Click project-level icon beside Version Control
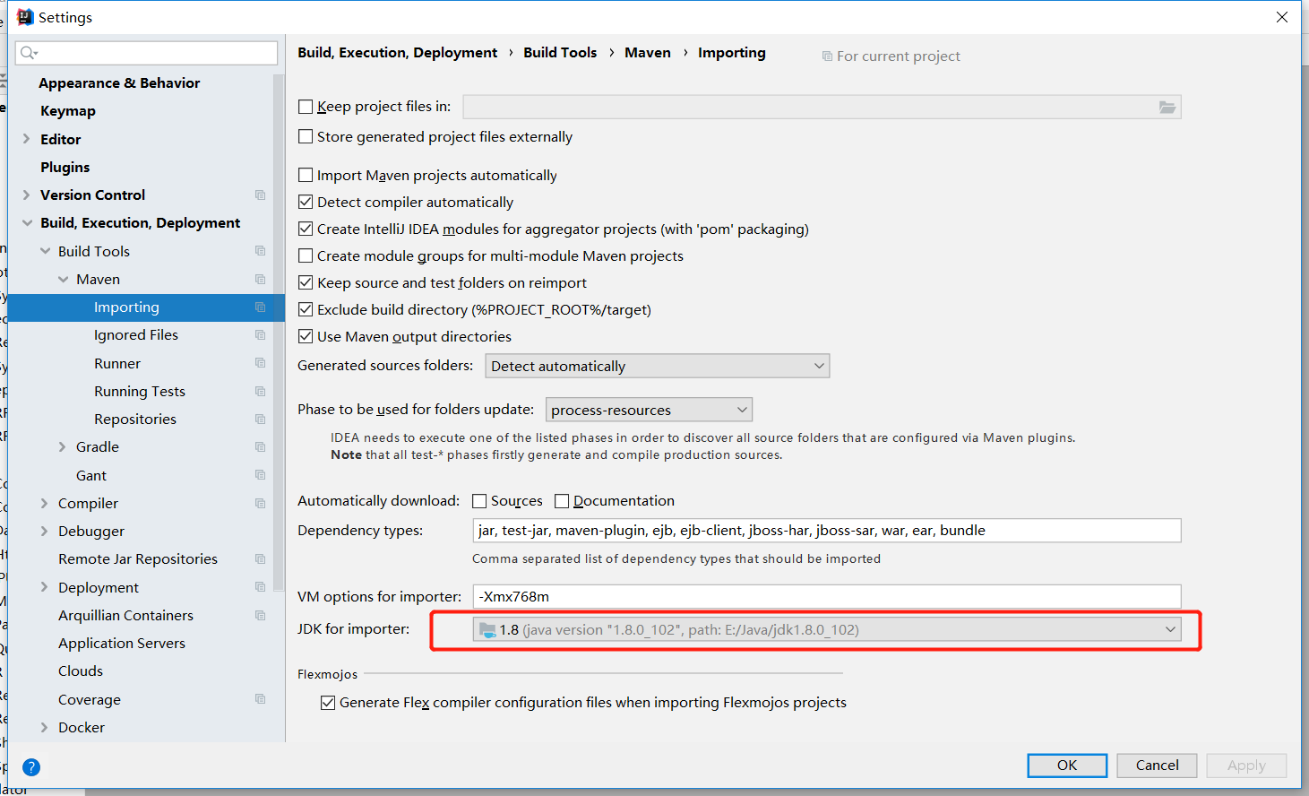This screenshot has height=796, width=1309. [260, 195]
